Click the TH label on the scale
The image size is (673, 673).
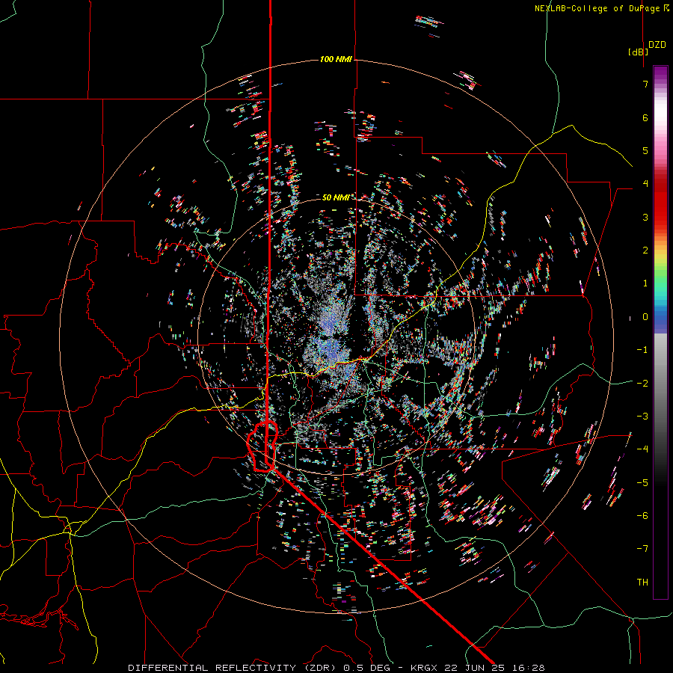642,582
